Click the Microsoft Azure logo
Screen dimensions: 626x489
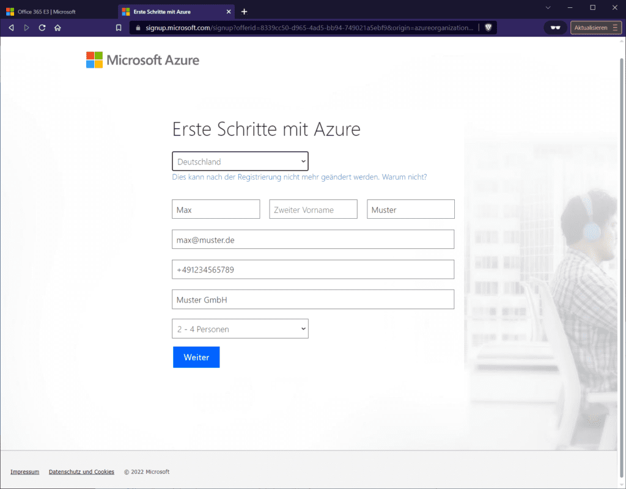point(142,60)
